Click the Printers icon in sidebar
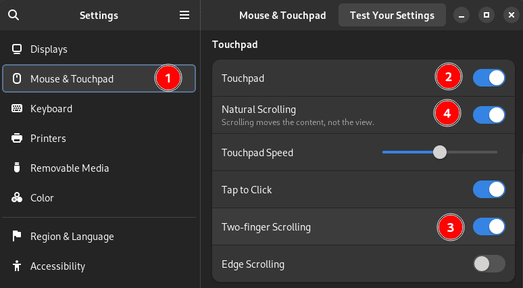Screen dimensions: 523x288 pos(17,138)
